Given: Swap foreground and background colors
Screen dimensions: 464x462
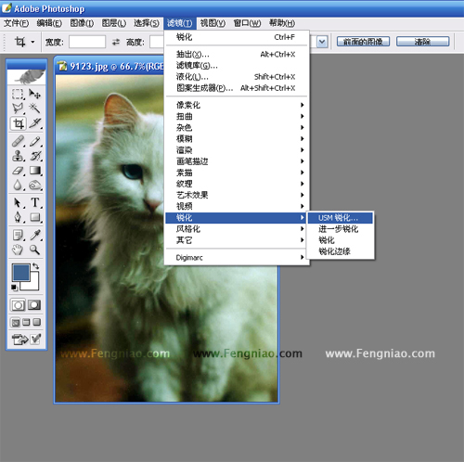Looking at the screenshot, I should (35, 266).
